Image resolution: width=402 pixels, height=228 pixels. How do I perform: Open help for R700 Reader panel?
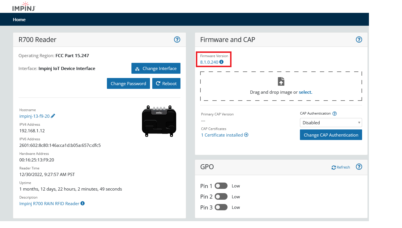tap(177, 39)
